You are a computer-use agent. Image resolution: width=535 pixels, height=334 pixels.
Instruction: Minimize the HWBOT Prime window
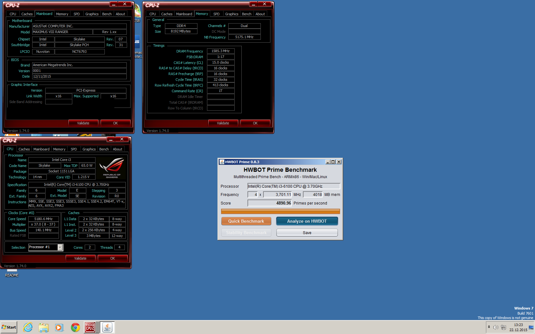coord(328,162)
